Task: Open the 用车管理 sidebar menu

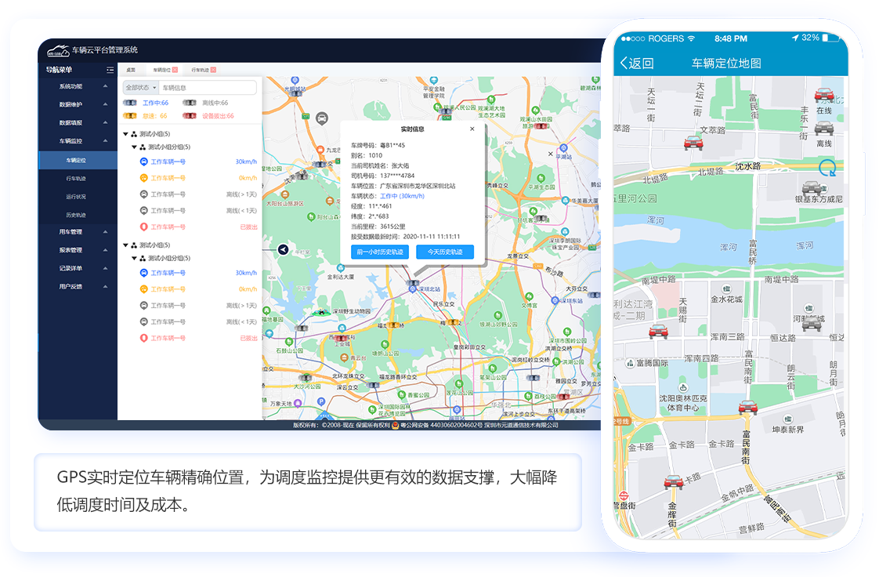Action: click(71, 231)
